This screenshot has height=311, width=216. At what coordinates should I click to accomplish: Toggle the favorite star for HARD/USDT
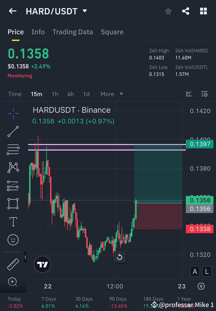coord(168,11)
